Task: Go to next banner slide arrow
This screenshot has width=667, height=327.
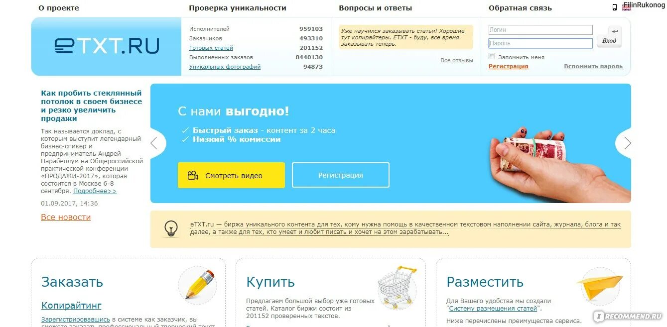Action: tap(627, 143)
